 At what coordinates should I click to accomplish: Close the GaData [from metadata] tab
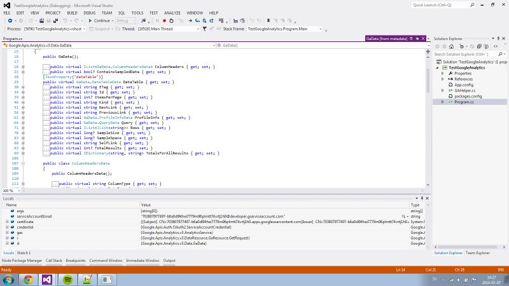pyautogui.click(x=423, y=39)
